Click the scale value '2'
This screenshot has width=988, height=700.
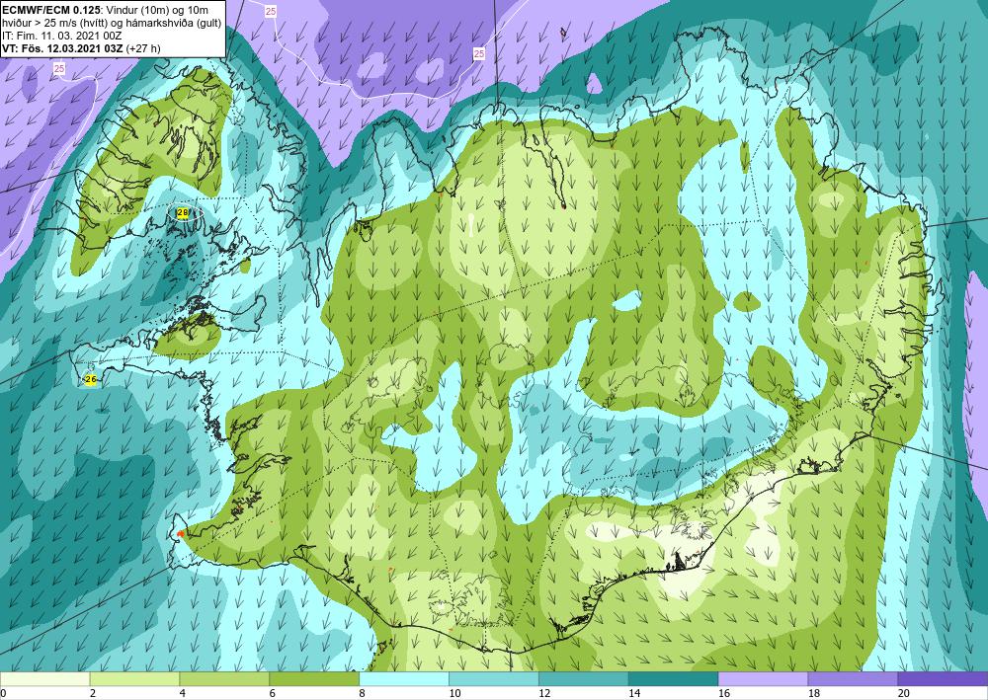click(x=93, y=694)
